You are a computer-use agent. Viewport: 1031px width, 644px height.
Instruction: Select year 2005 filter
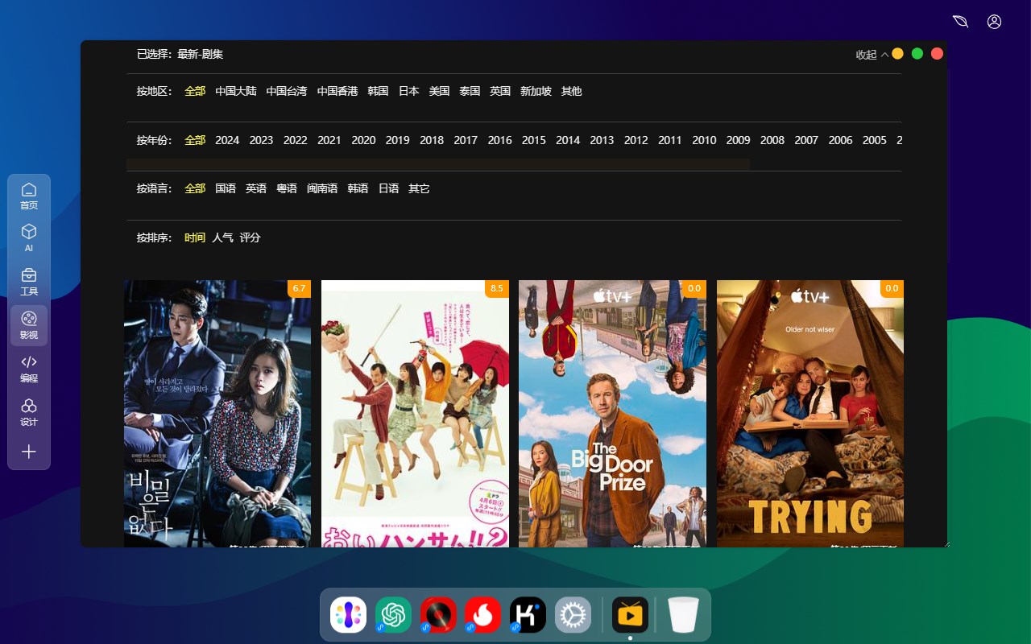pyautogui.click(x=875, y=140)
